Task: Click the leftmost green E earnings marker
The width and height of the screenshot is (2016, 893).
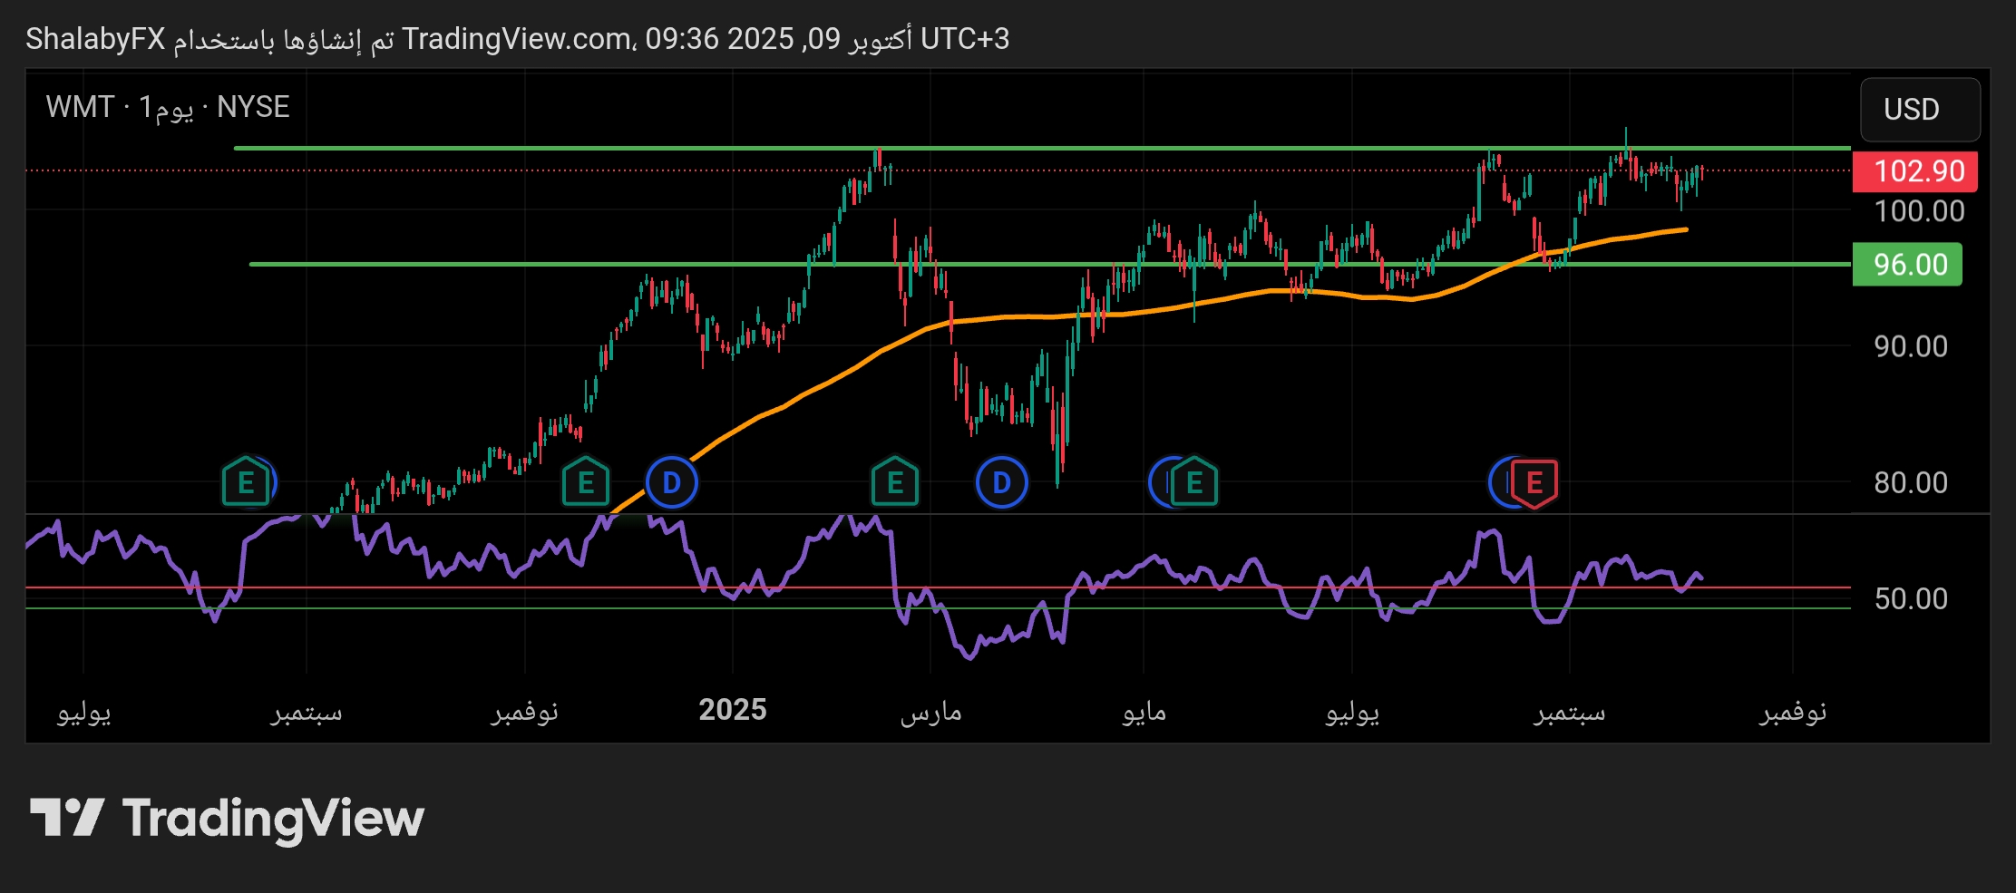Action: (246, 483)
